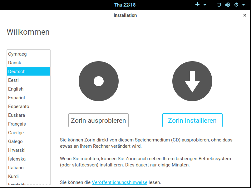This screenshot has width=251, height=188.
Task: Expand the system menu dropdown arrow
Action: click(244, 5)
